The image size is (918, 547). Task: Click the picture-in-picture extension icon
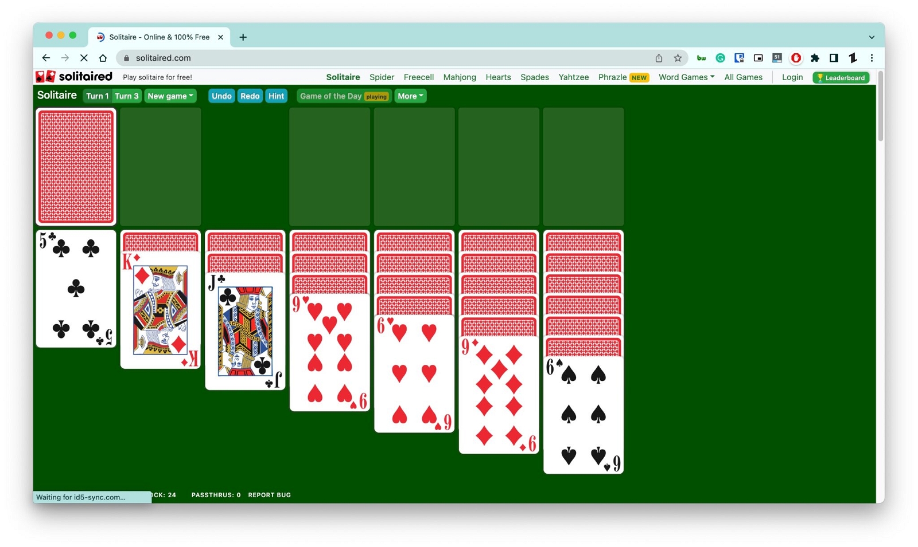(758, 58)
